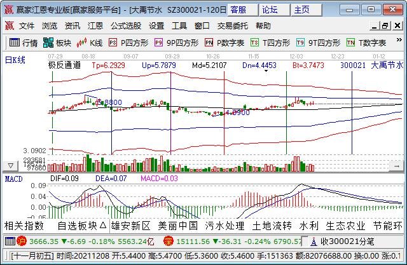
Task: Open the 板块 sector icon
Action: (x=48, y=43)
